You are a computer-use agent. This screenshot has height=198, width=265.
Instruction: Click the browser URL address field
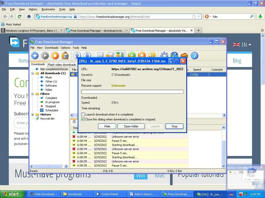(x=135, y=16)
